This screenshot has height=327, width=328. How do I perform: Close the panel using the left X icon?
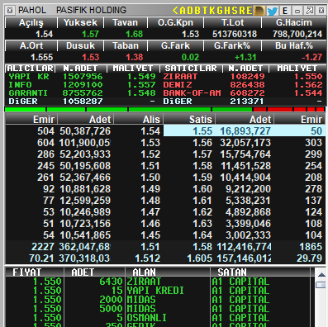(10, 11)
